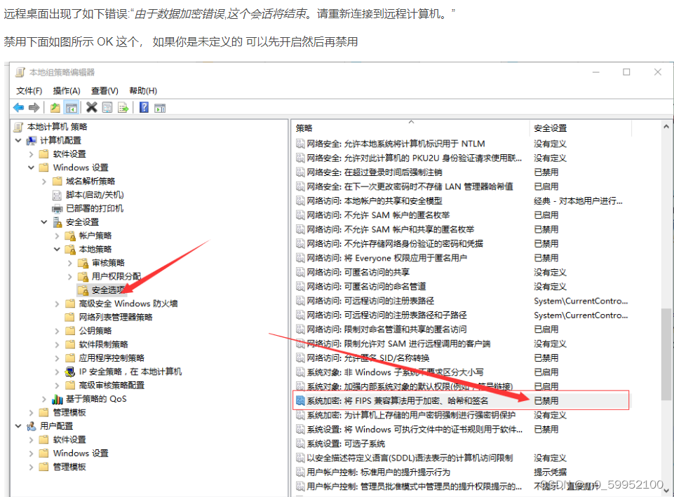Collapse the Windows 设置 node under 计算机配置
The height and width of the screenshot is (497, 674).
[x=31, y=168]
